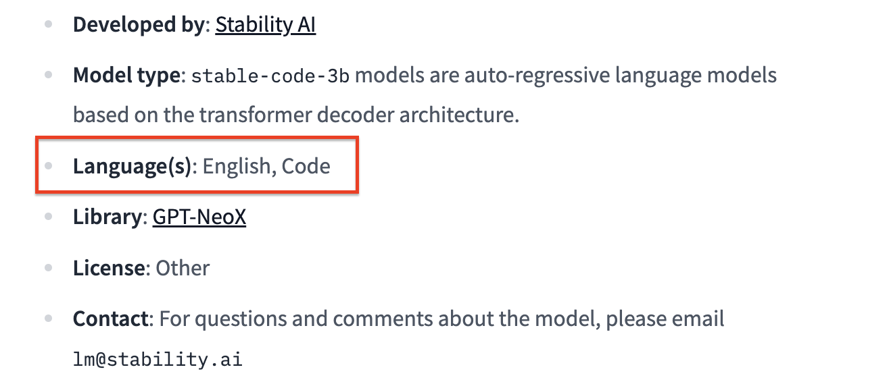Screen dimensions: 887x382
Task: Select the stable-code-3b inline code text
Action: point(270,76)
